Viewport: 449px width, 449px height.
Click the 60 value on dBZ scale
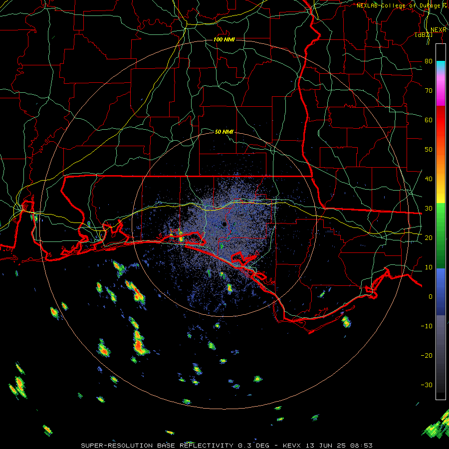(429, 120)
